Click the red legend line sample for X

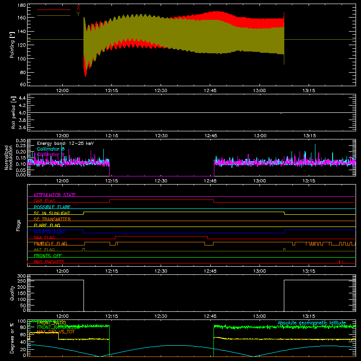(54, 9)
